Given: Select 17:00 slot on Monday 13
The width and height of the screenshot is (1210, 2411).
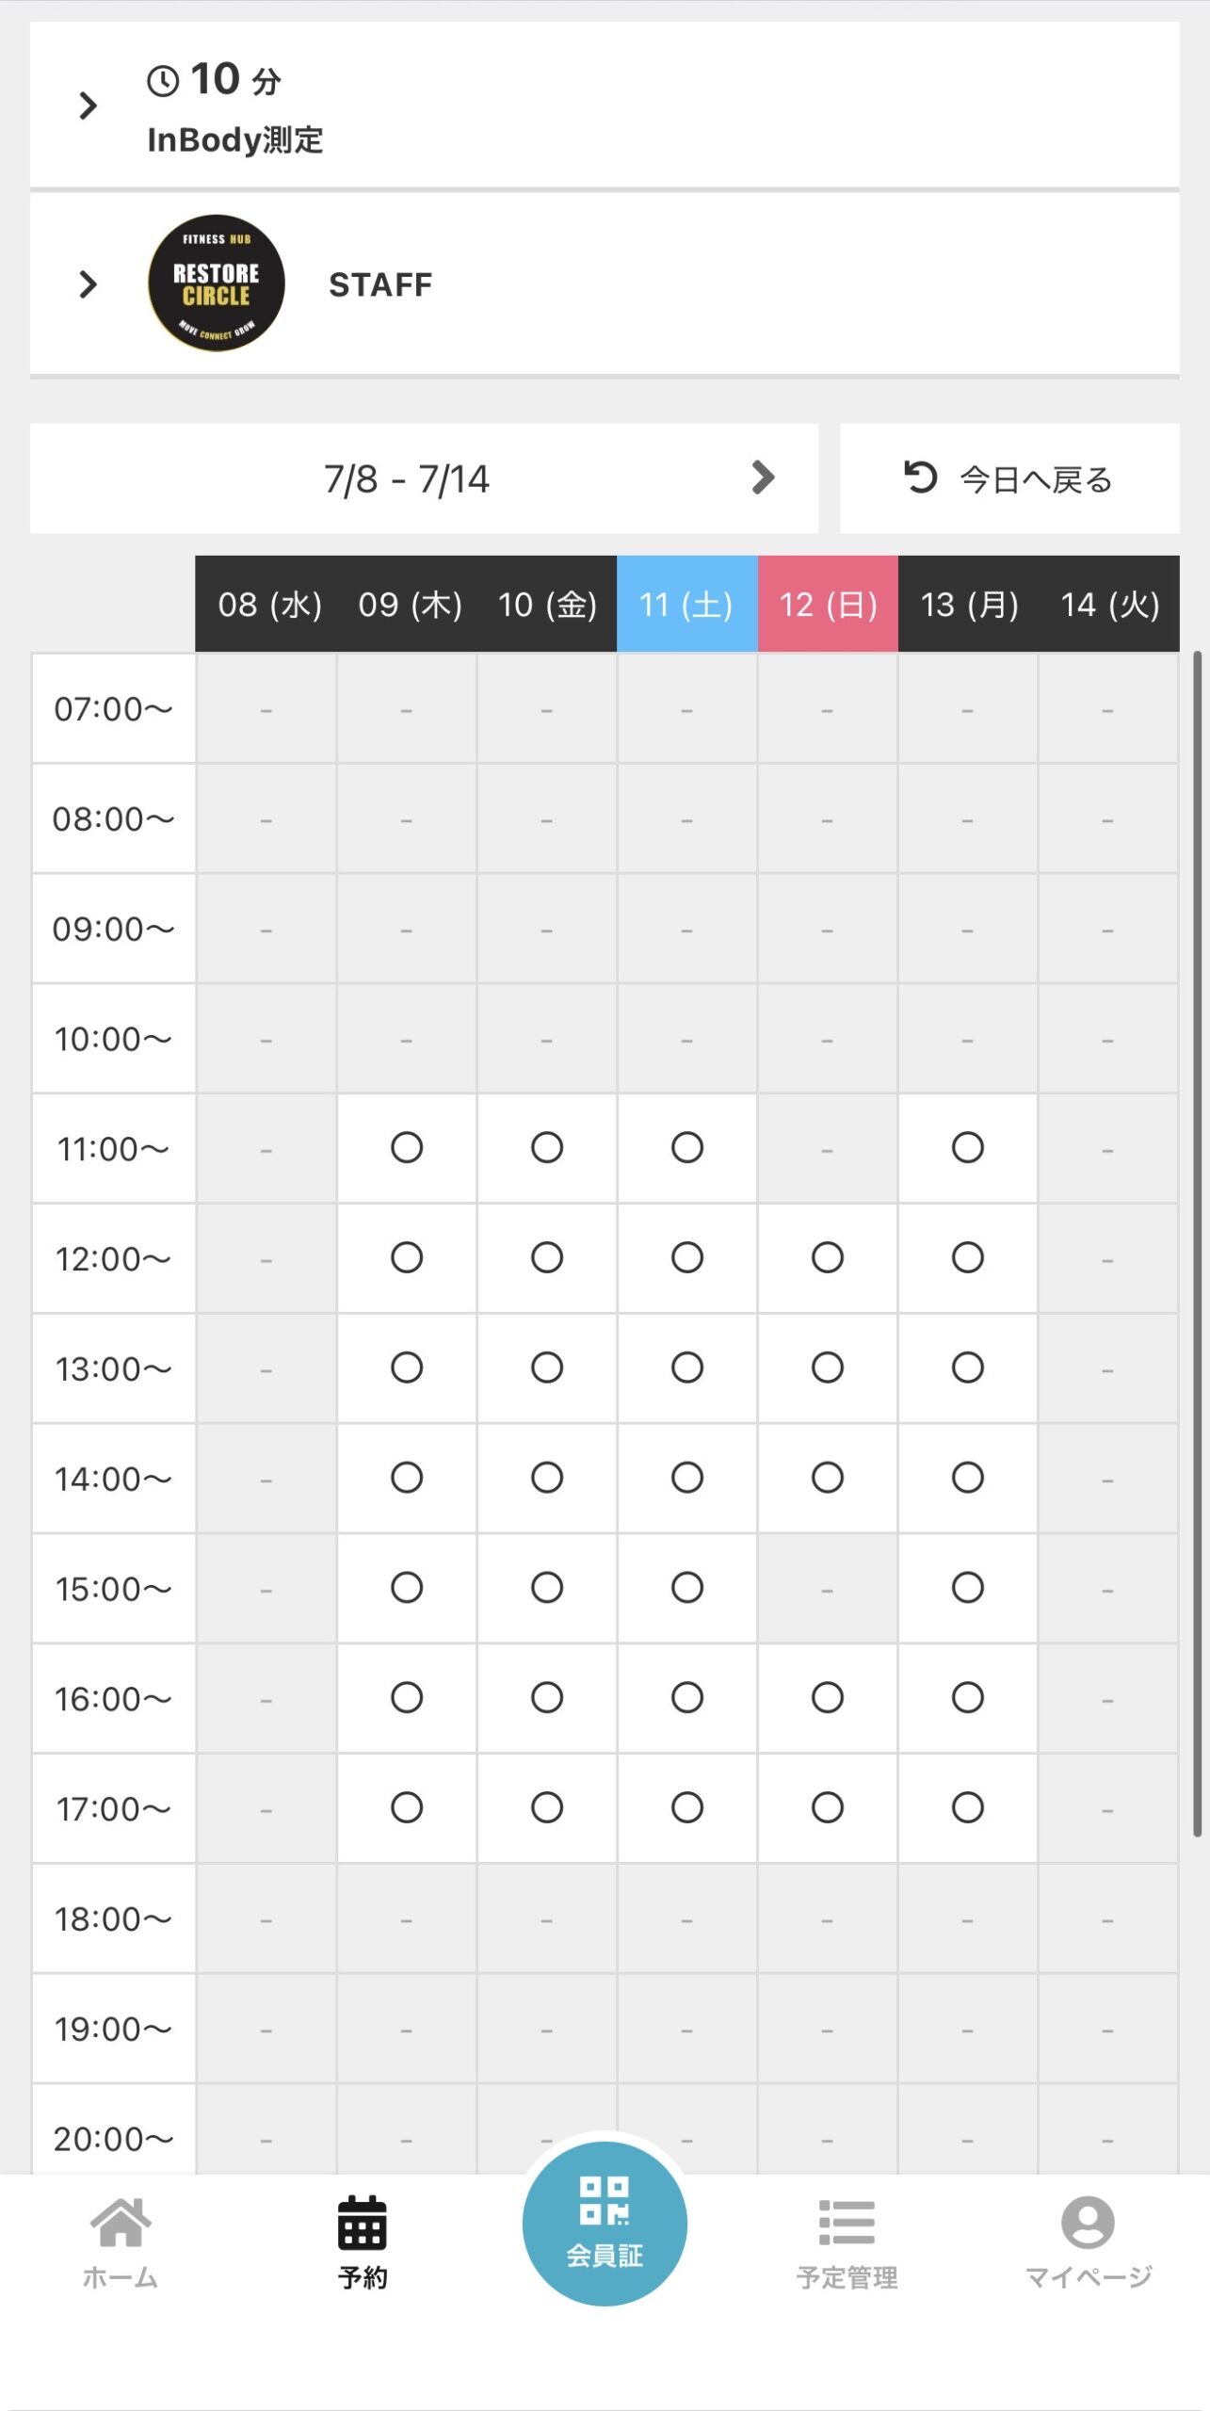Looking at the screenshot, I should pos(968,1807).
